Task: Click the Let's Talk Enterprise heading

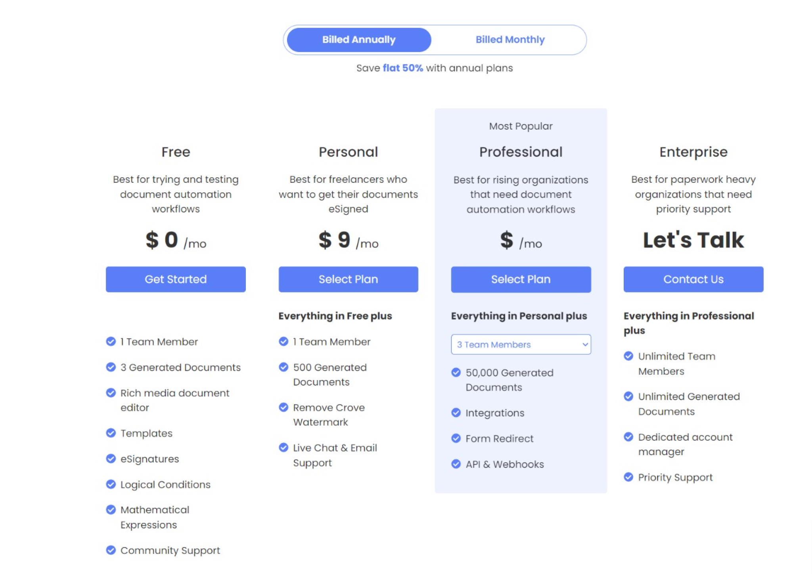Action: (693, 240)
